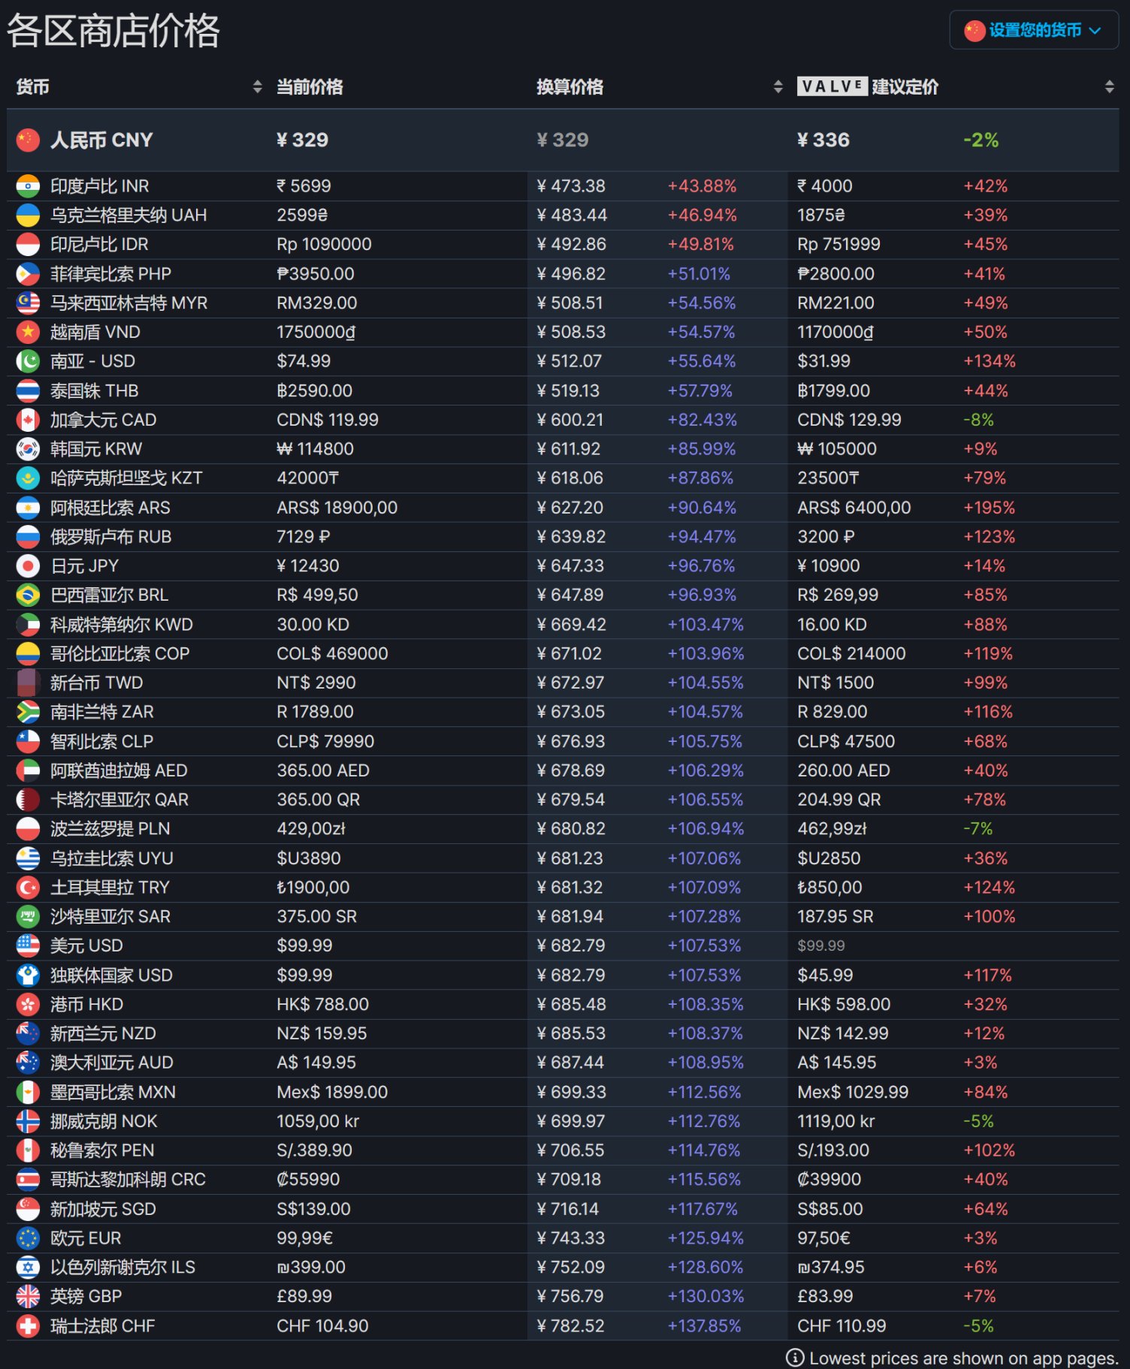Select the 人民币 CNY row label
This screenshot has width=1130, height=1369.
pyautogui.click(x=101, y=140)
